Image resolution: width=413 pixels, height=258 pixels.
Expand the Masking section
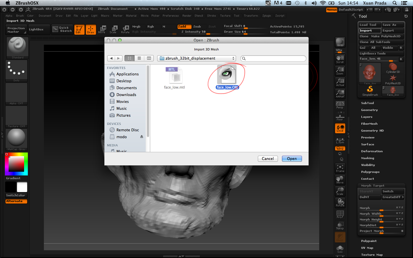click(x=368, y=158)
